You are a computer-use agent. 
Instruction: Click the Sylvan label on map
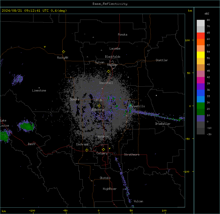pyautogui.click(x=100, y=62)
